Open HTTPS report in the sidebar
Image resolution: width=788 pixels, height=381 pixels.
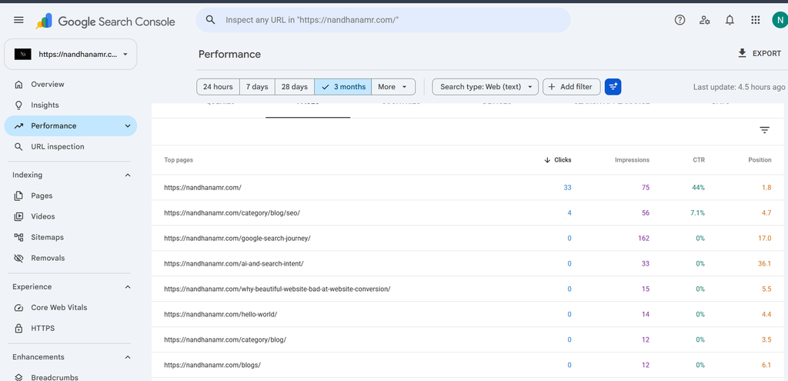pyautogui.click(x=70, y=328)
